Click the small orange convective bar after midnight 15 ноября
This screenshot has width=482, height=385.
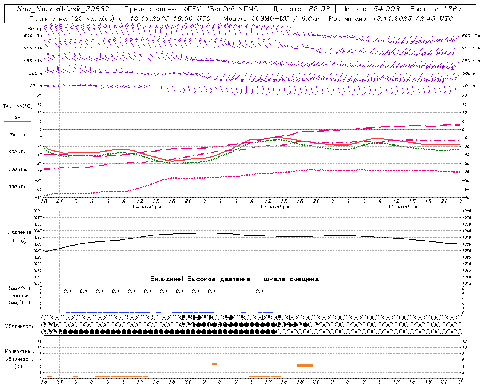(x=215, y=364)
